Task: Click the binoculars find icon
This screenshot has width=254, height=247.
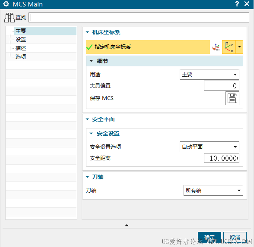Action: (10, 18)
